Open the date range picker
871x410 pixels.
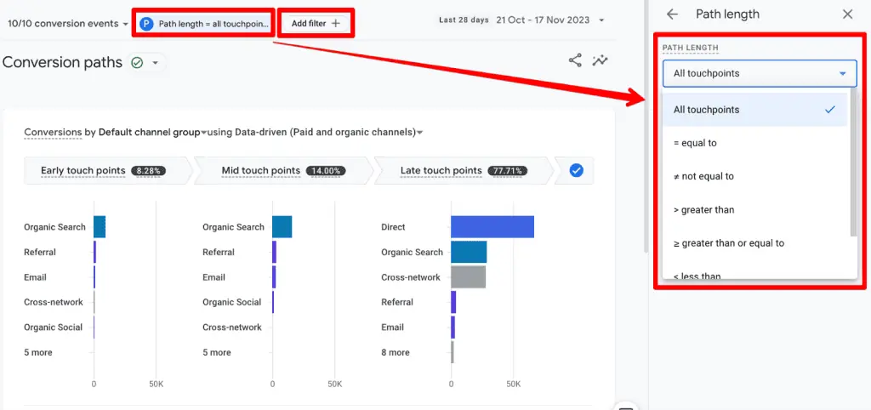(522, 20)
